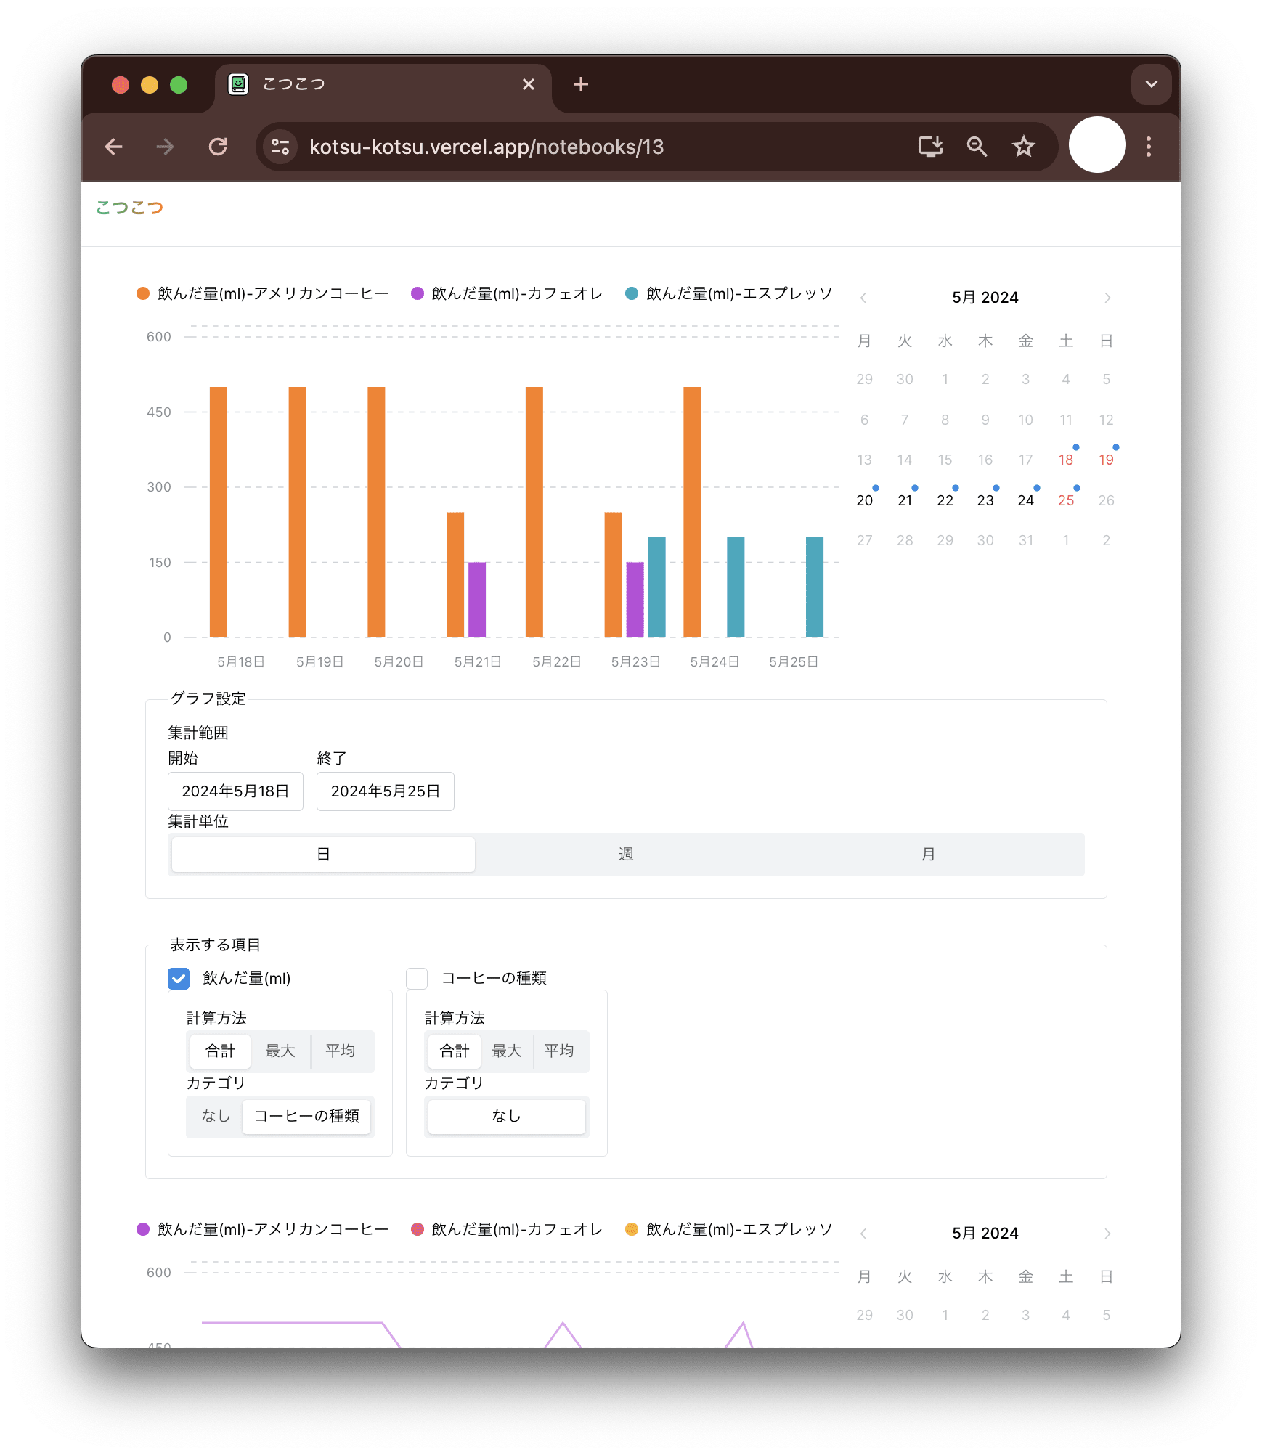Image resolution: width=1262 pixels, height=1455 pixels.
Task: Select May 19 in top calendar
Action: pos(1106,460)
